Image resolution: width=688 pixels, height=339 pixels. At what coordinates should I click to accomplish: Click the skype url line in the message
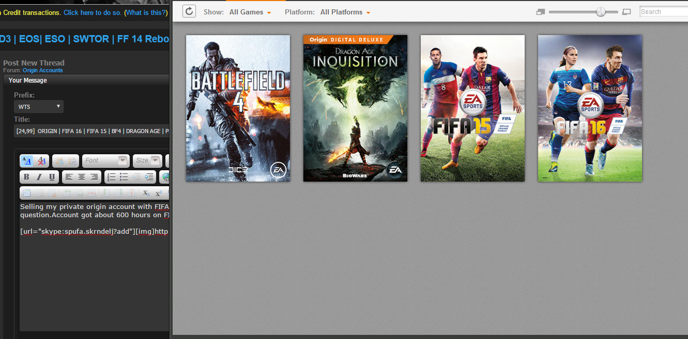(x=95, y=231)
